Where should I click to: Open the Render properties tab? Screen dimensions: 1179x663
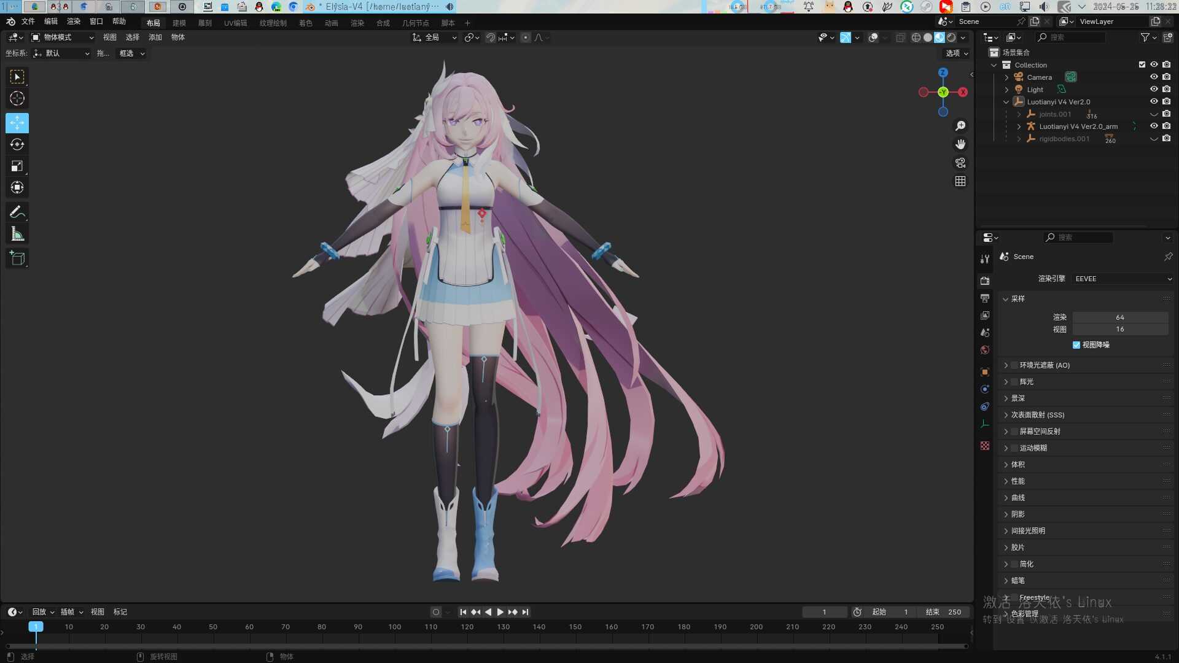pos(985,281)
